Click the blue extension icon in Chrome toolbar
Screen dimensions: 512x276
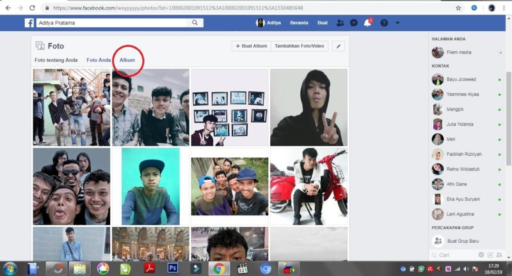474,8
